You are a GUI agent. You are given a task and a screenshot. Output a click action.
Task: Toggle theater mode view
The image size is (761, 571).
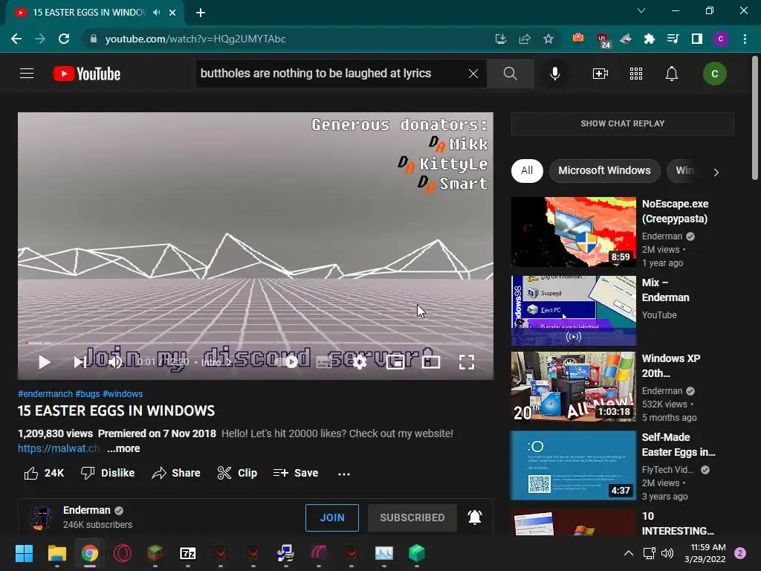point(431,362)
